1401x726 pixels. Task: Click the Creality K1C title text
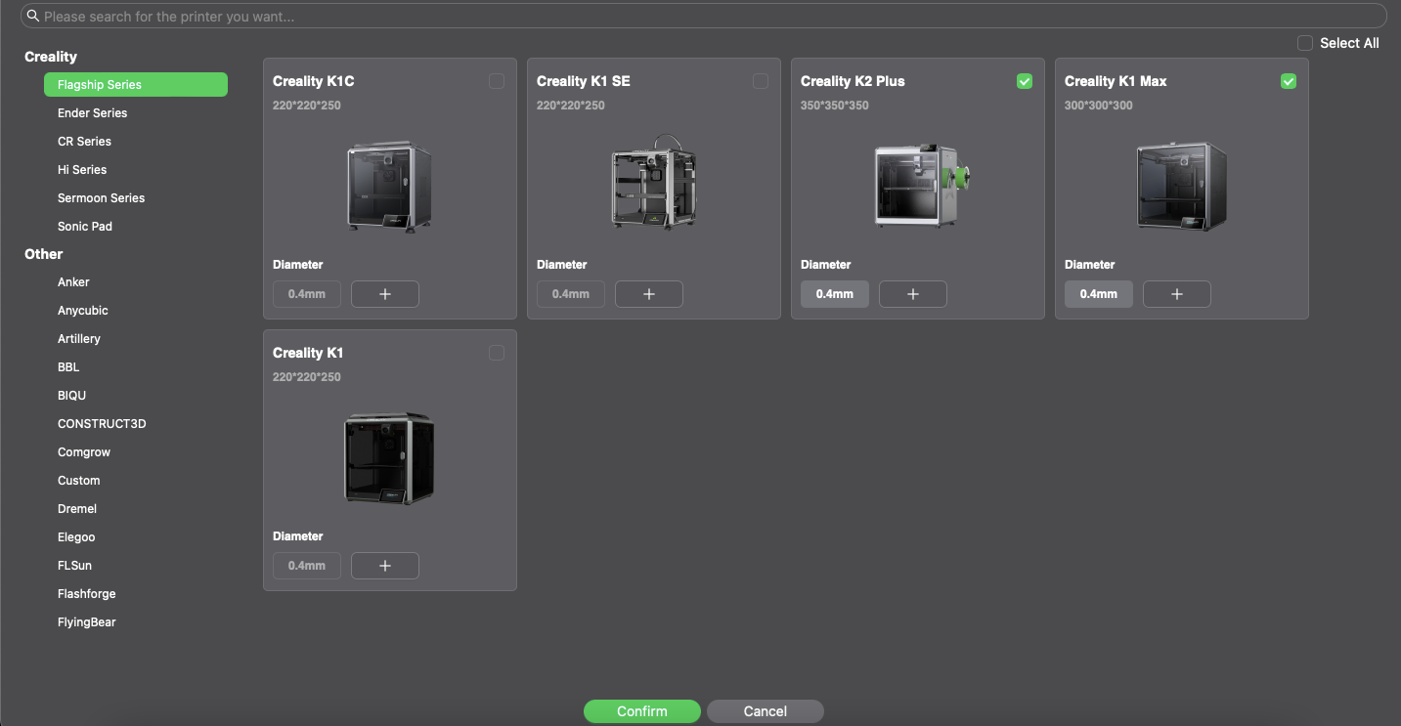pos(314,81)
